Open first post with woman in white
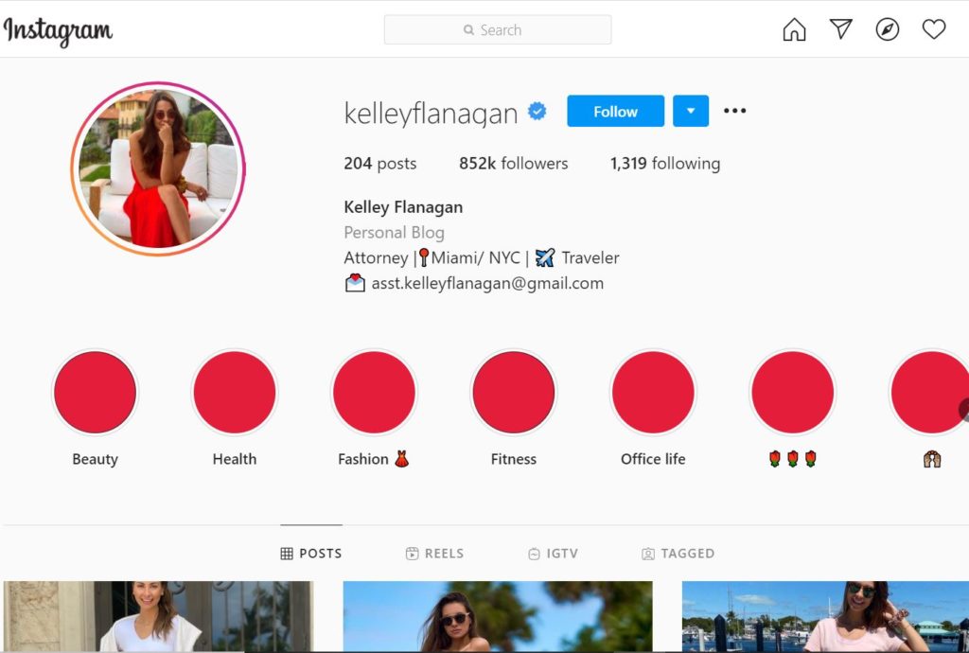The image size is (969, 653). [158, 616]
